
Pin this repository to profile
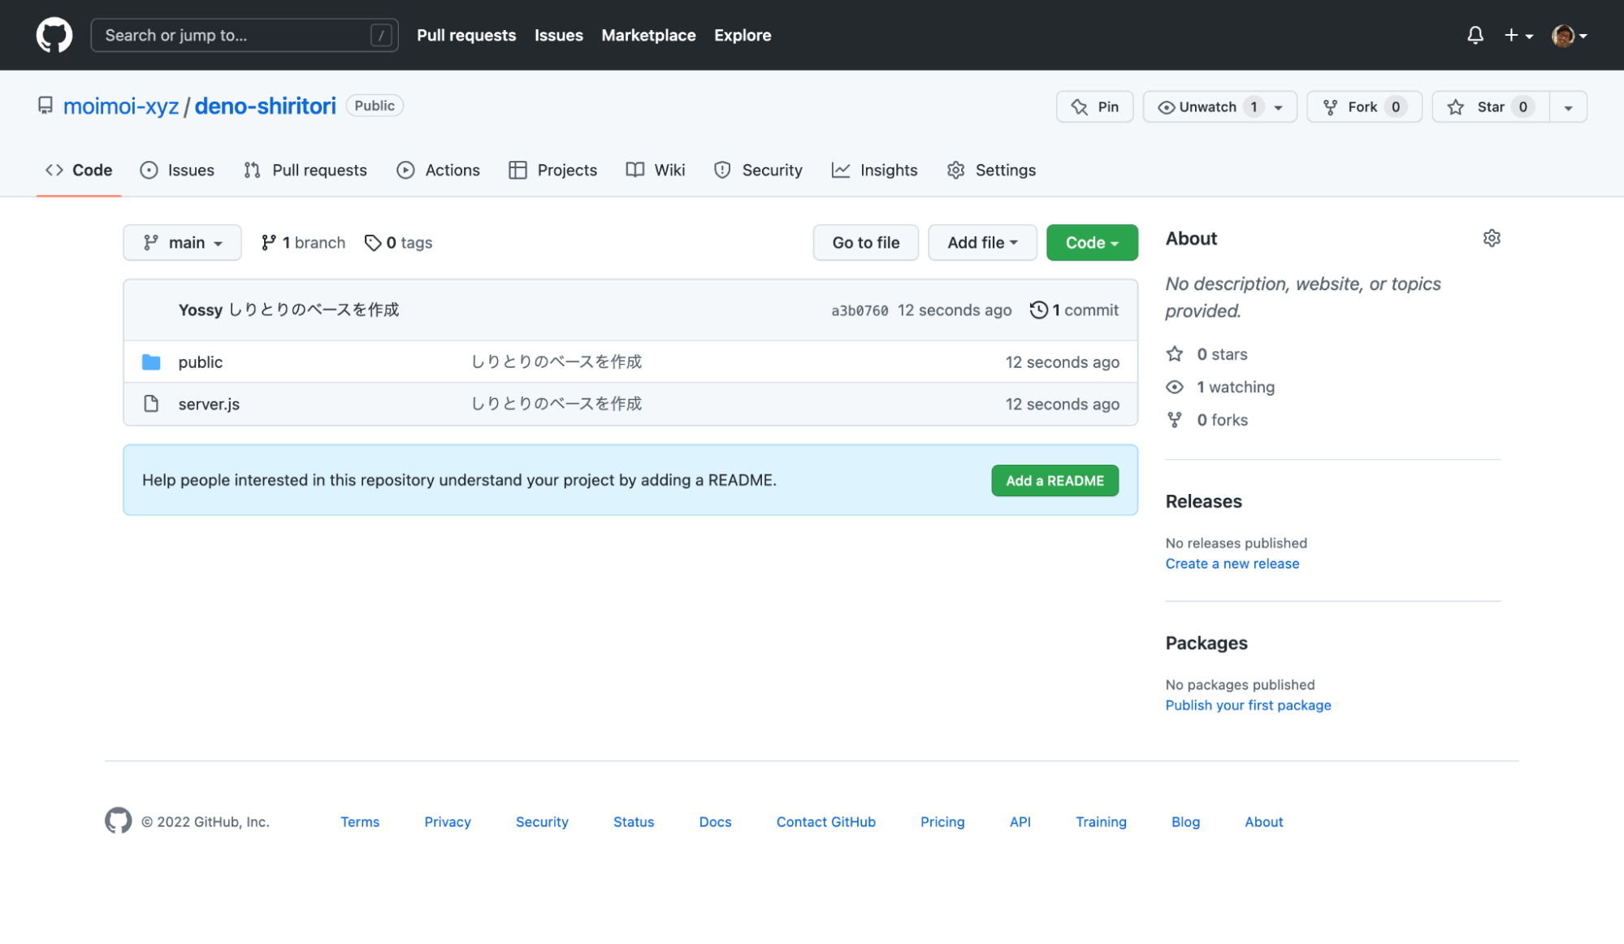(1094, 107)
